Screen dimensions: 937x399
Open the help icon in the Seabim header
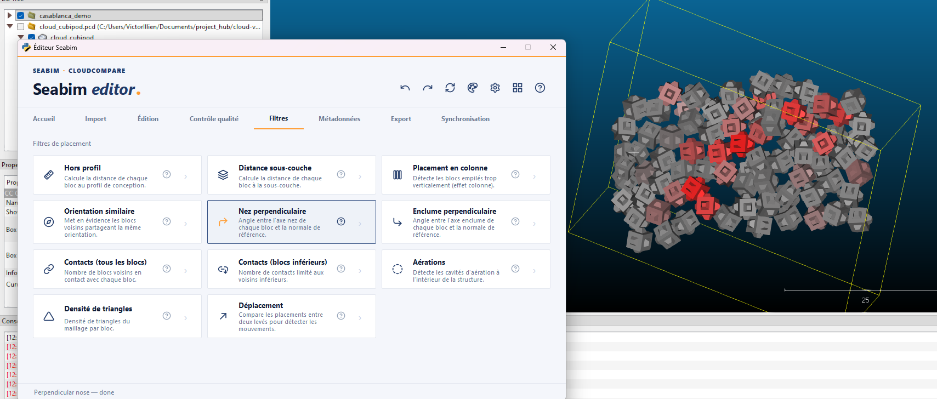click(x=540, y=88)
